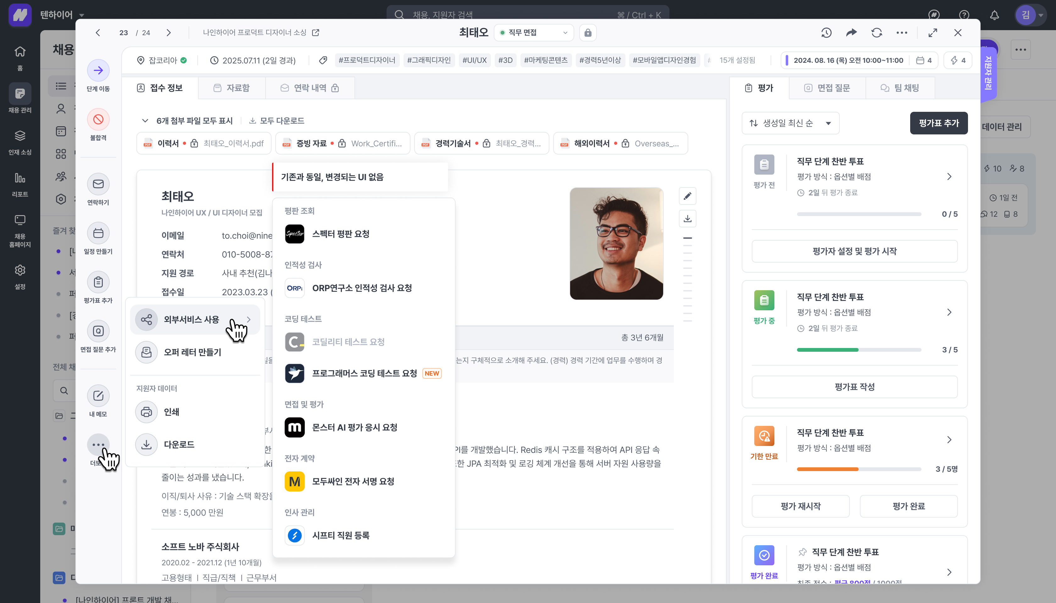Screen dimensions: 1056x603
Task: Click the 단계 이동 arrow icon
Action: point(98,70)
